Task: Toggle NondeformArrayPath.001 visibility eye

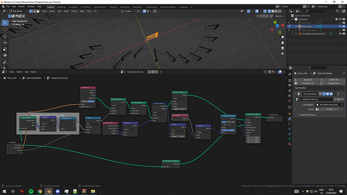Action: tap(340, 34)
